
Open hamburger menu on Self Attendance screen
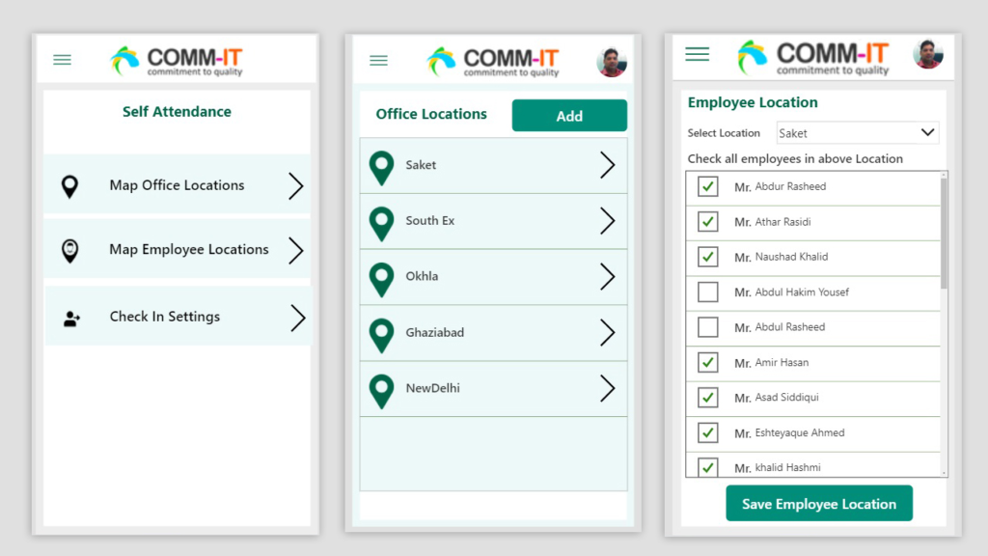pyautogui.click(x=62, y=60)
